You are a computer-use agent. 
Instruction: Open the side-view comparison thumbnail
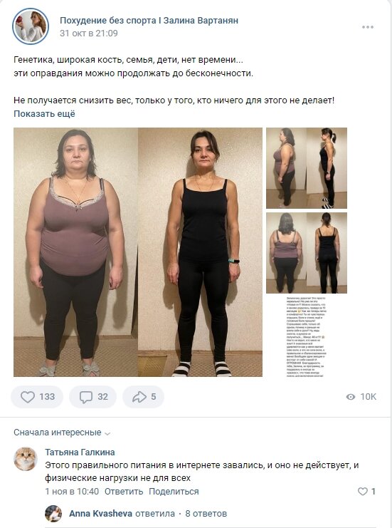click(x=307, y=168)
